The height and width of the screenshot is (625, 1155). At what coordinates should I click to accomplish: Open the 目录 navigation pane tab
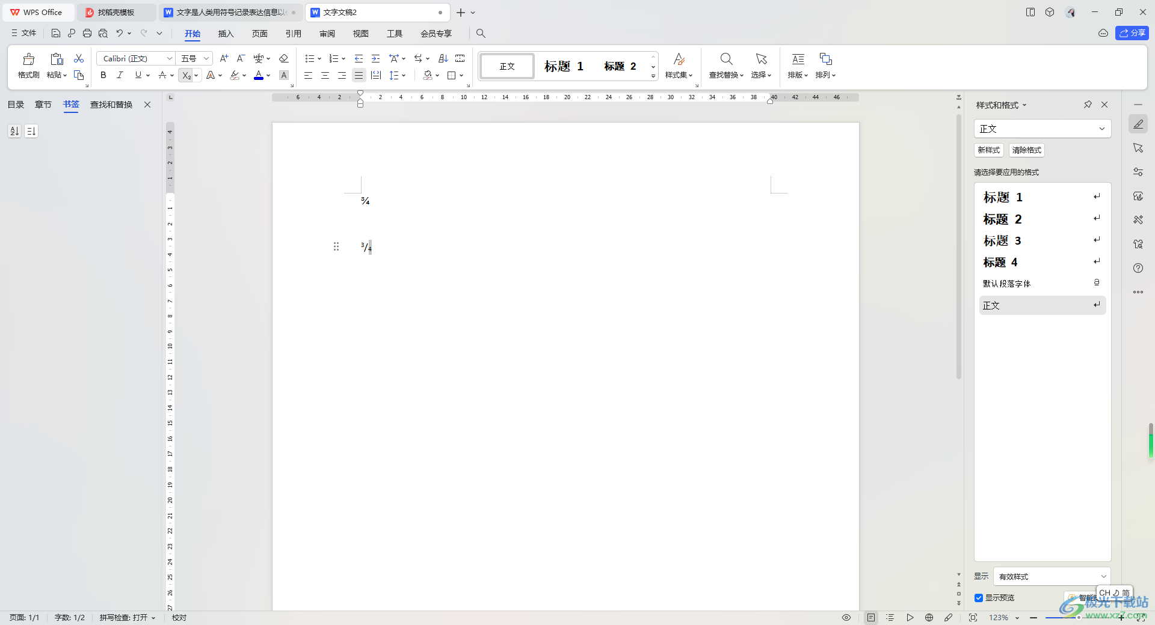coord(16,105)
